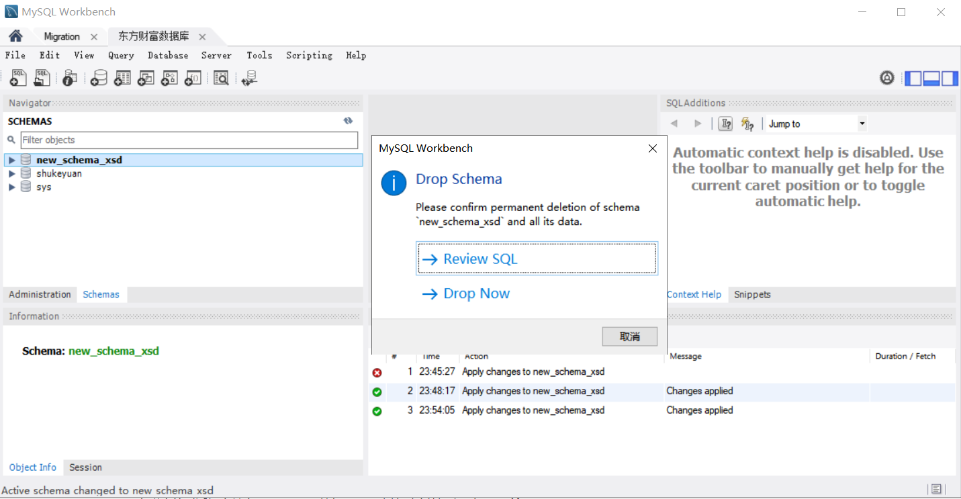The width and height of the screenshot is (961, 499).
Task: Click the back arrow in SQLAdditions
Action: pyautogui.click(x=674, y=124)
